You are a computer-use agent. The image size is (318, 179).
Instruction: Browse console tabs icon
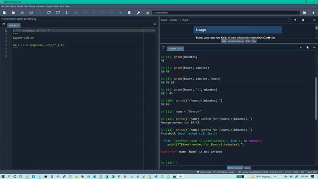point(163,48)
